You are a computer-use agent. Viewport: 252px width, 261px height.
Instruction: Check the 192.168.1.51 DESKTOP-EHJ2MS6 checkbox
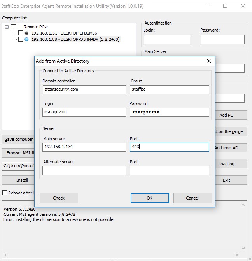point(21,33)
